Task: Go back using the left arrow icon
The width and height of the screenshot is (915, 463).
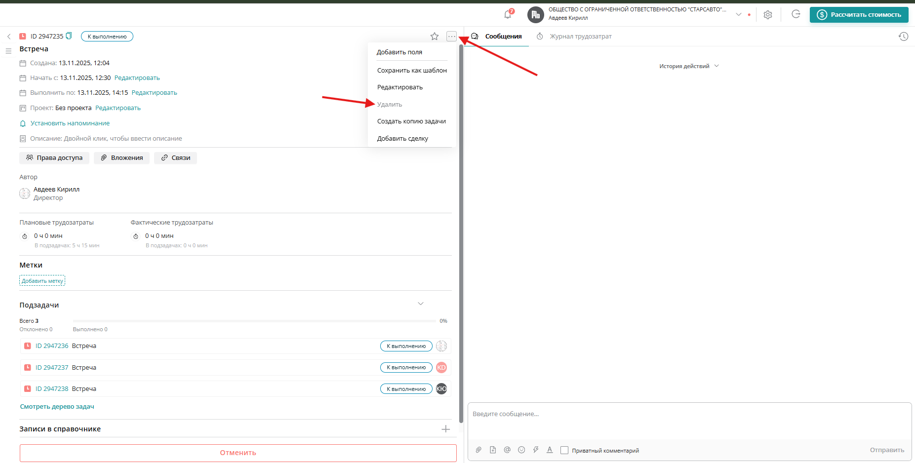Action: coord(9,37)
